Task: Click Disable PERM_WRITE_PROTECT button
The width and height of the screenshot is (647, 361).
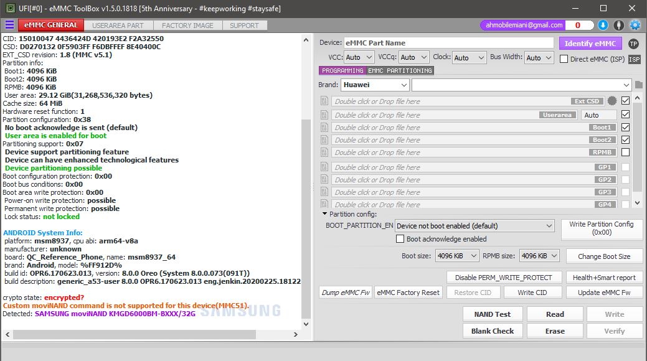Action: tap(504, 278)
